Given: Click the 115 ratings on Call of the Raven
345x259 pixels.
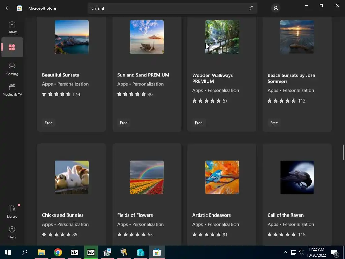Looking at the screenshot, I should pos(286,235).
